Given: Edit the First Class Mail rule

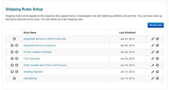Looking at the screenshot, I should coord(153,58).
